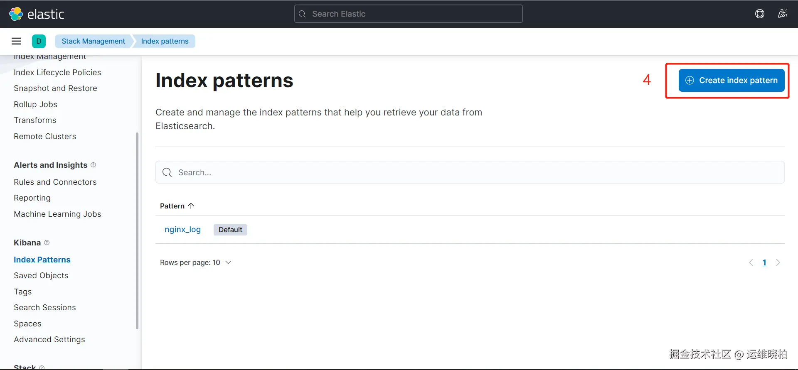
Task: Open the nginx_log index pattern
Action: pyautogui.click(x=182, y=229)
